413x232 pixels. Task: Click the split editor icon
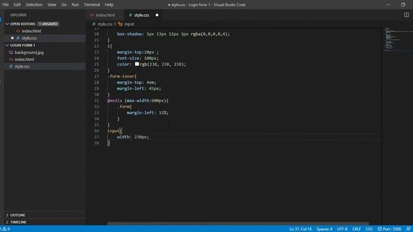click(x=407, y=15)
